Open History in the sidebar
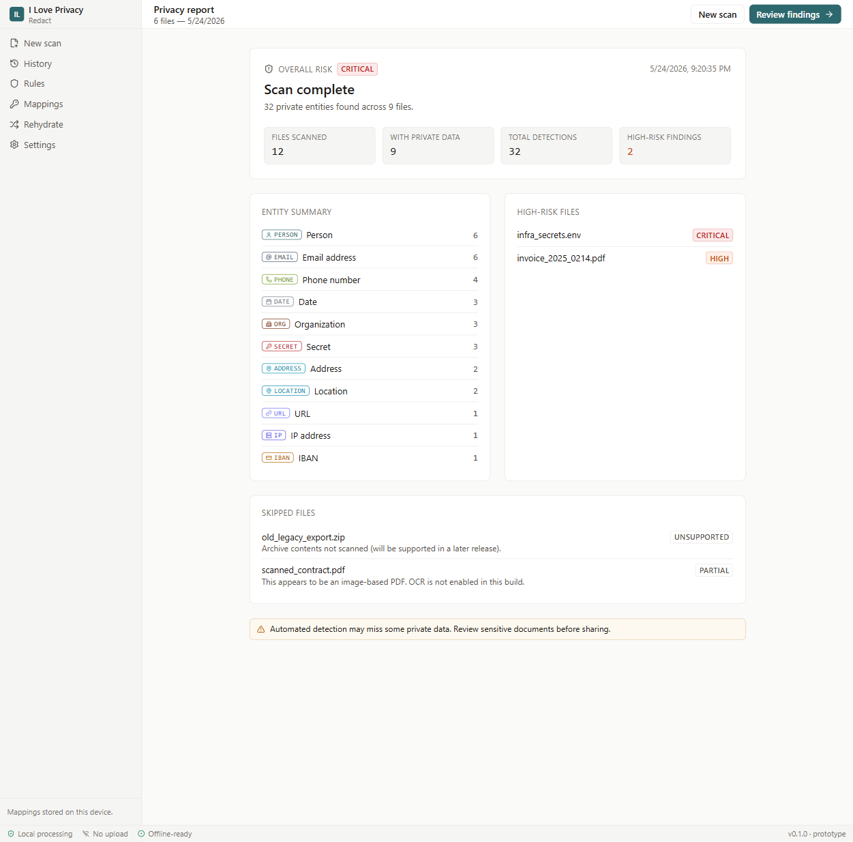Screen dimensions: 853x842 (x=71, y=63)
